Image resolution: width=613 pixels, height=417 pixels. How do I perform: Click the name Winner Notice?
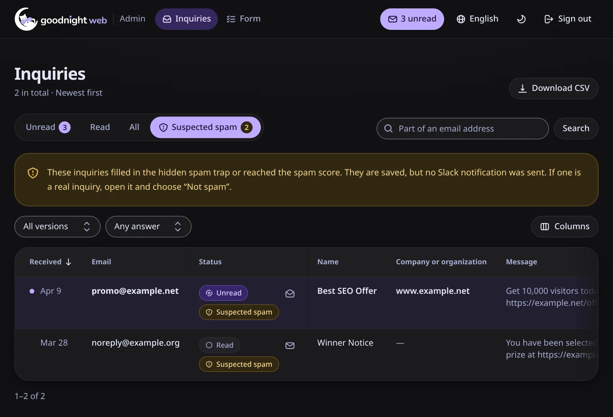click(x=345, y=343)
